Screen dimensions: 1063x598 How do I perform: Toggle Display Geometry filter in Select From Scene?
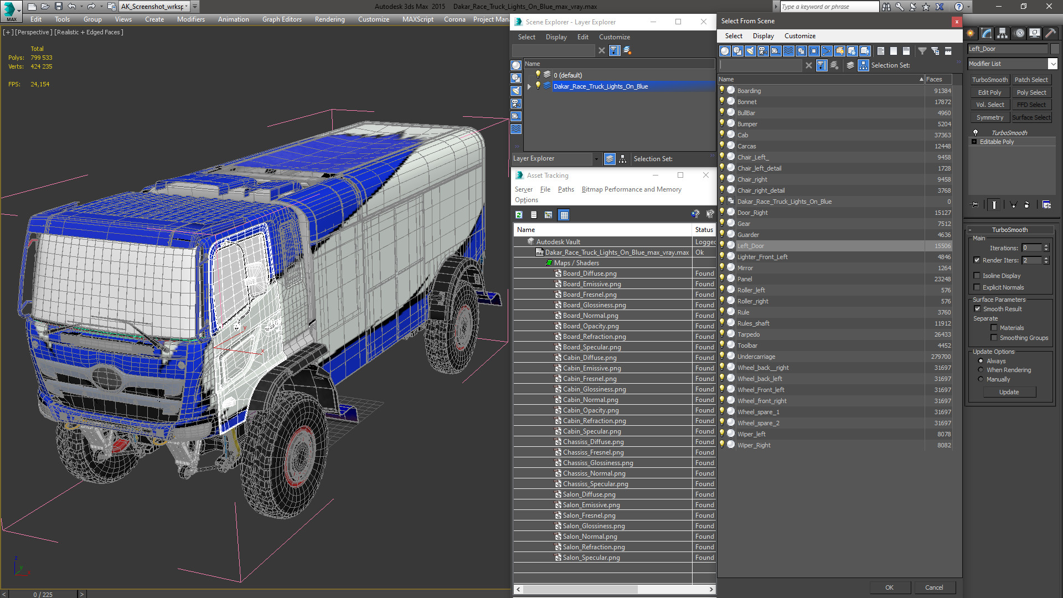(725, 51)
